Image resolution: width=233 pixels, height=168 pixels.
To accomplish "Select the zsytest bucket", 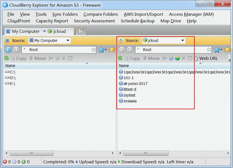I will pyautogui.click(x=127, y=95).
